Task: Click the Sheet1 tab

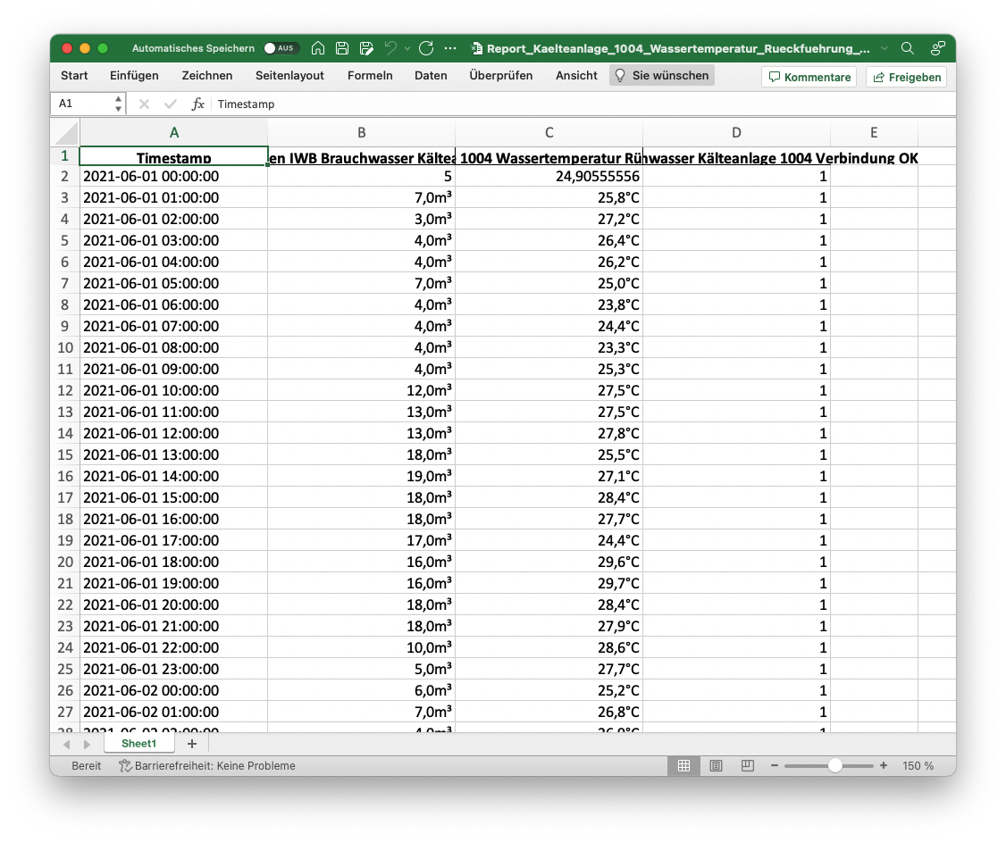Action: click(x=138, y=743)
